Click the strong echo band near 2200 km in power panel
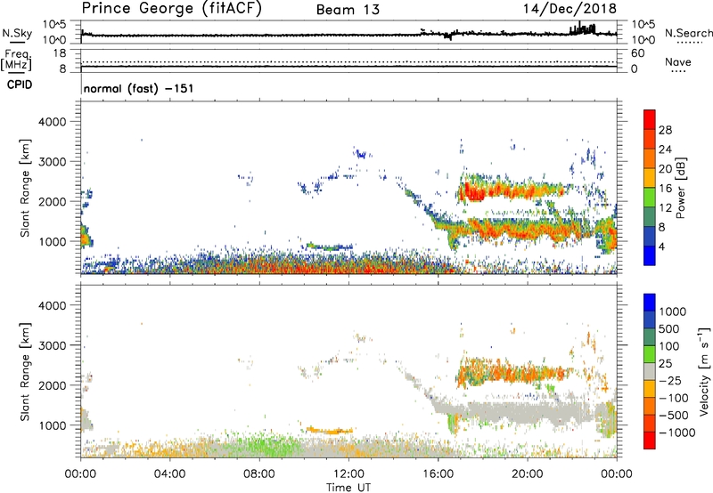 512,190
